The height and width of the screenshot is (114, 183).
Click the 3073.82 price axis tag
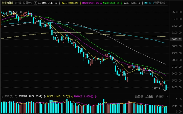tap(177, 39)
